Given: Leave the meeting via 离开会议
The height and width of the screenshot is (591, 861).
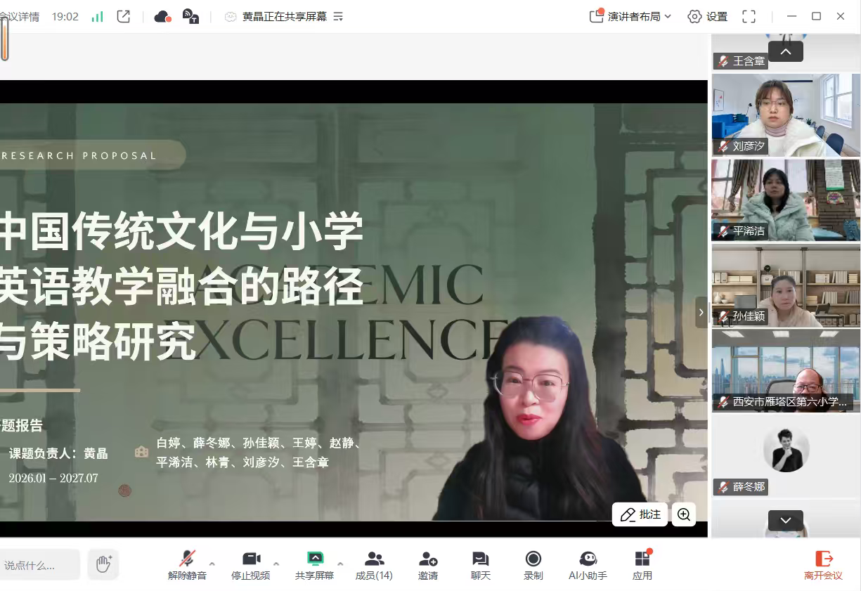Looking at the screenshot, I should coord(823,565).
